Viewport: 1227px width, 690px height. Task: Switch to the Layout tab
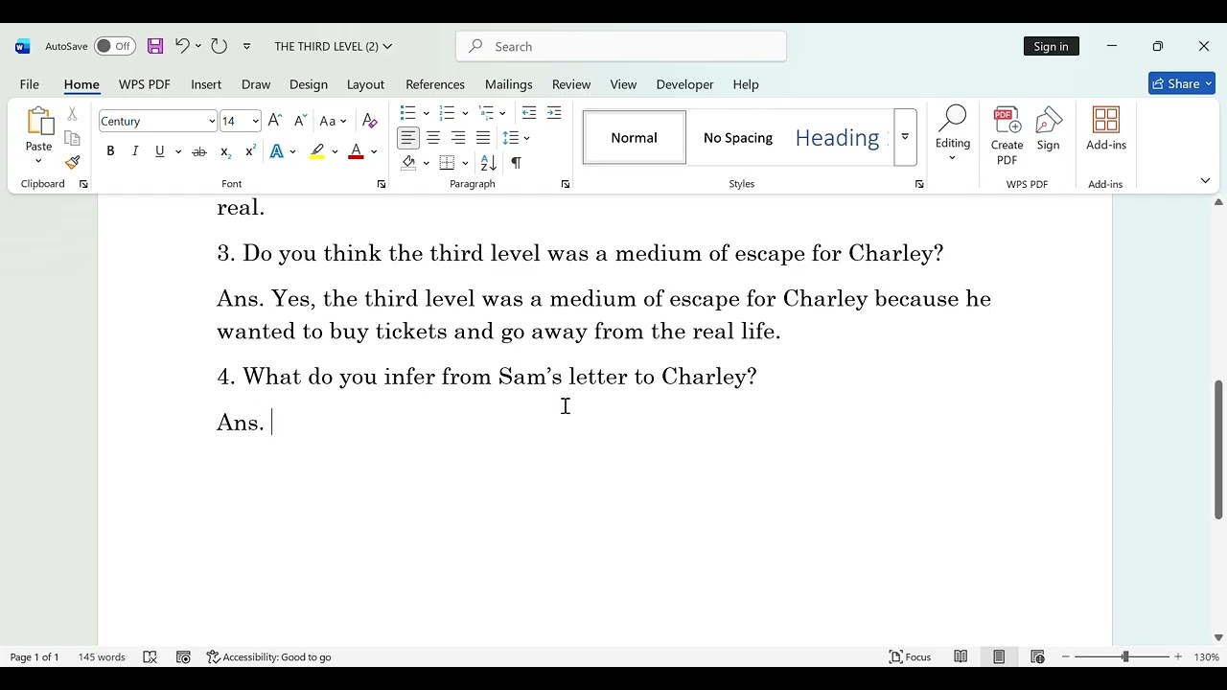365,84
